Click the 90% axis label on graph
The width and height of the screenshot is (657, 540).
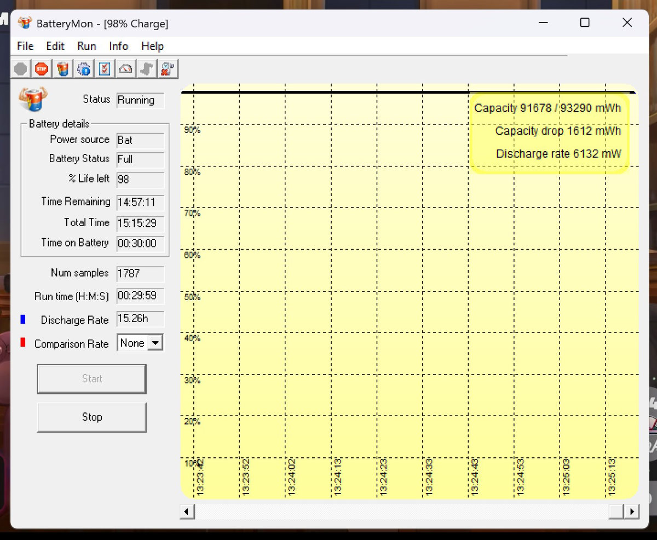pos(192,130)
